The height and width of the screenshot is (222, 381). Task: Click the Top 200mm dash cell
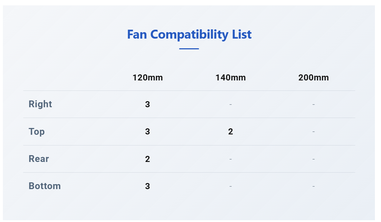tap(313, 132)
